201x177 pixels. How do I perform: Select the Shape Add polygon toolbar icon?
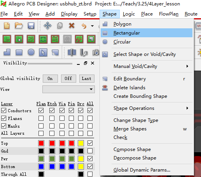point(7,52)
